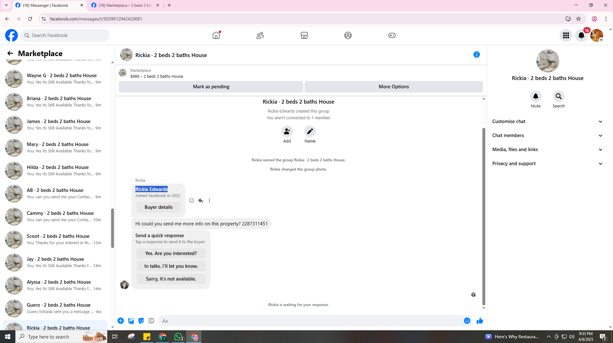Open Sticky Notes from the taskbar
This screenshot has width=613, height=343.
pyautogui.click(x=147, y=337)
